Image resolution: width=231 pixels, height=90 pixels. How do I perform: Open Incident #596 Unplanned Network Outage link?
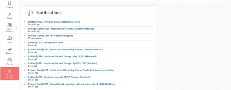pos(62,56)
